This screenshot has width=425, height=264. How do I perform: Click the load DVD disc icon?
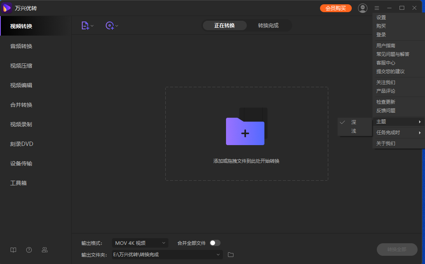click(x=110, y=26)
